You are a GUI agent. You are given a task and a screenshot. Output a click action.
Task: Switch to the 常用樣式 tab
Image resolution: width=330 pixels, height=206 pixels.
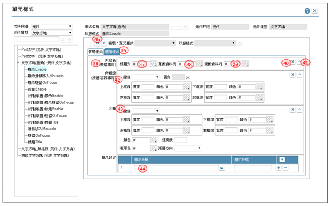pos(95,52)
